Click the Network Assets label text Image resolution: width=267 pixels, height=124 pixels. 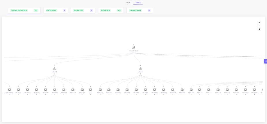(x=134, y=51)
